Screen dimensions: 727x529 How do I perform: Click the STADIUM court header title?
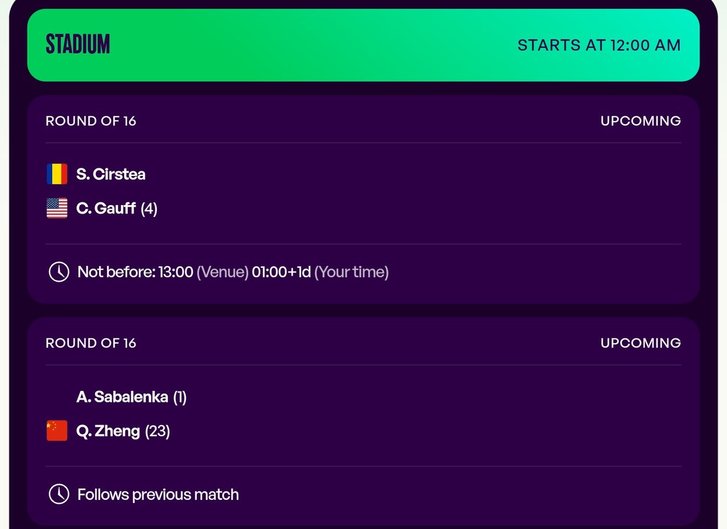point(78,45)
